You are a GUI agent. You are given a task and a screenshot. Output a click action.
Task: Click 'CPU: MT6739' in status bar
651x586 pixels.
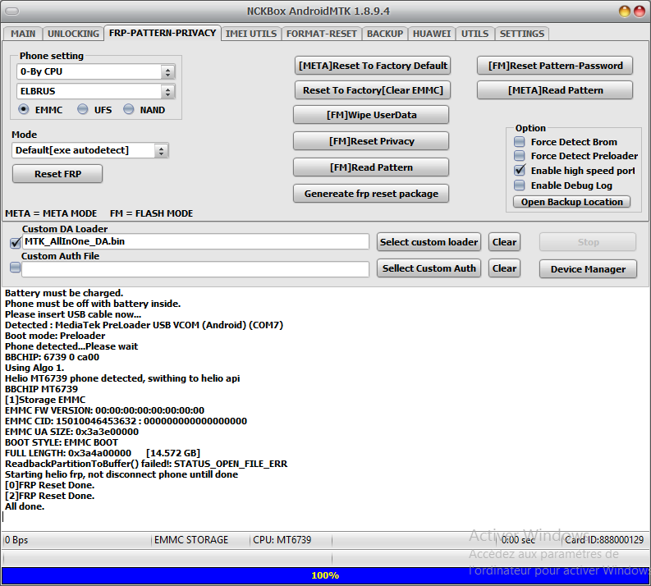[x=282, y=540]
